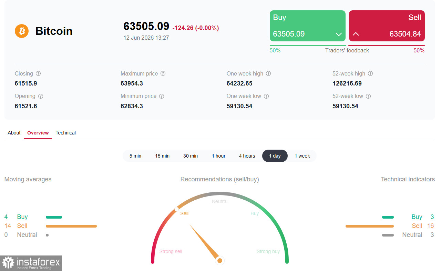The width and height of the screenshot is (441, 271).
Task: Click the change -124.26 (-0.00%) text
Action: coord(196,28)
